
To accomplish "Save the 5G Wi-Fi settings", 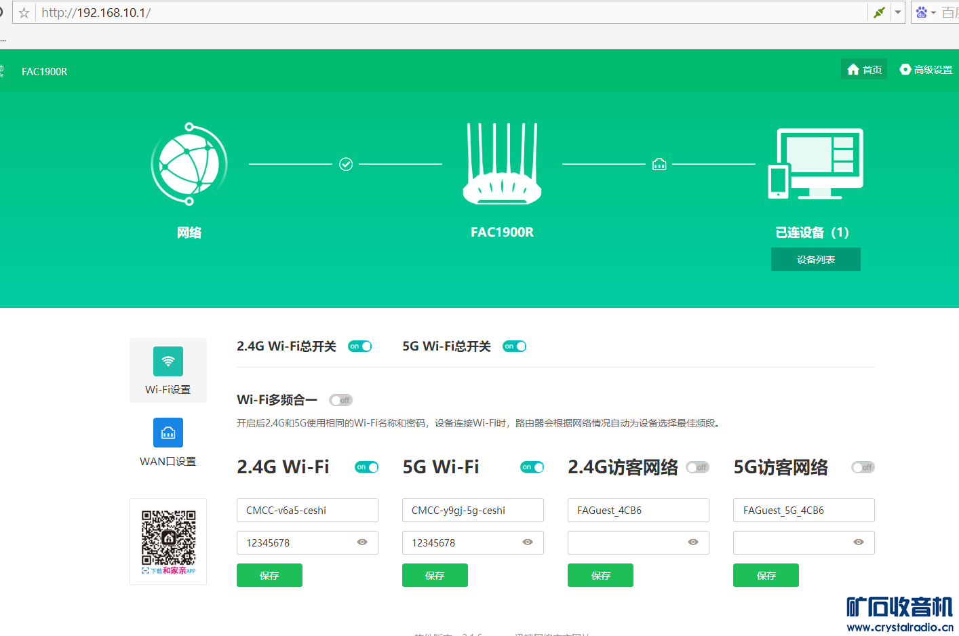I will (435, 575).
